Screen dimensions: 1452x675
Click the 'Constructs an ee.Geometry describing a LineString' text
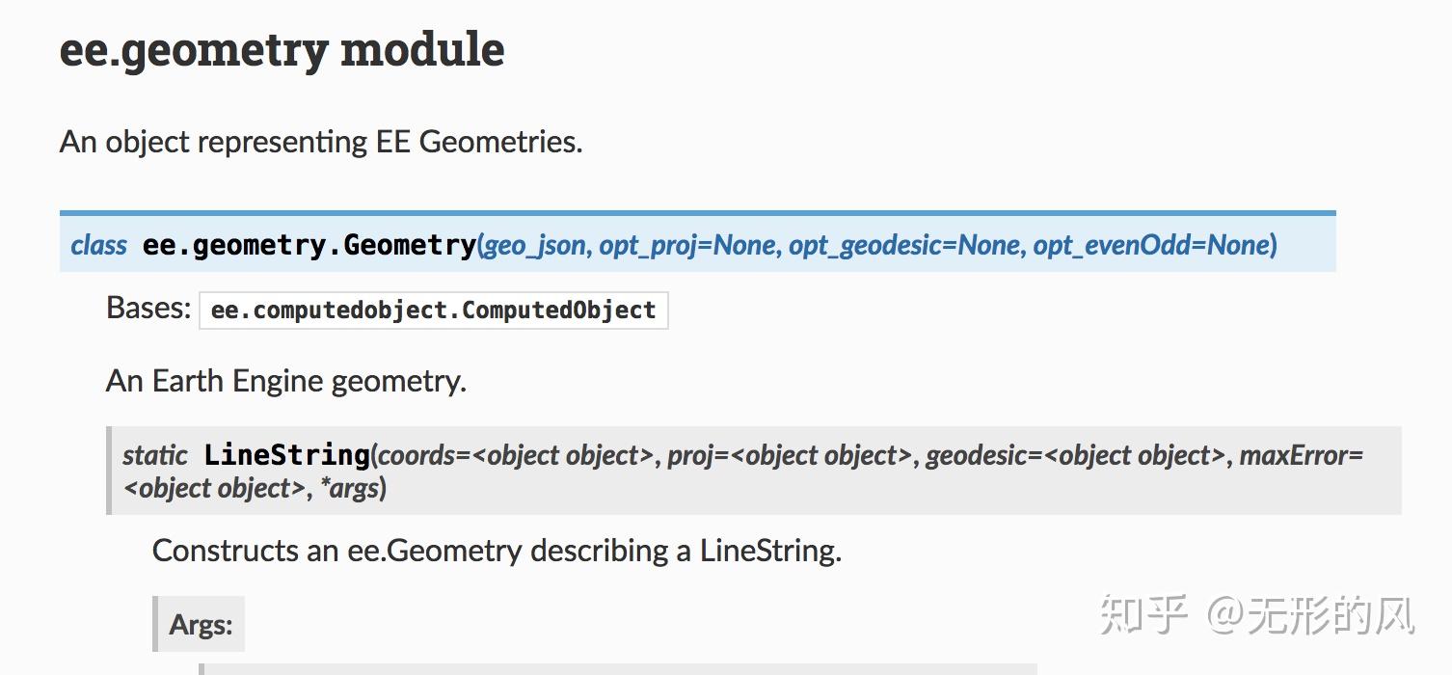[x=497, y=551]
